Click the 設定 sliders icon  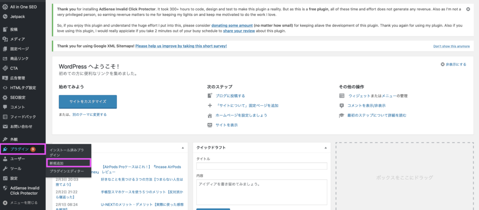coord(5,179)
